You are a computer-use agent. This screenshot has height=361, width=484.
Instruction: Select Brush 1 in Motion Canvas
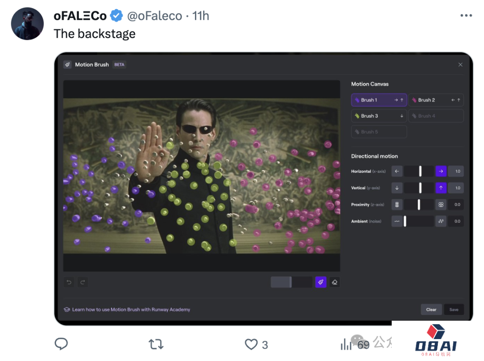379,100
